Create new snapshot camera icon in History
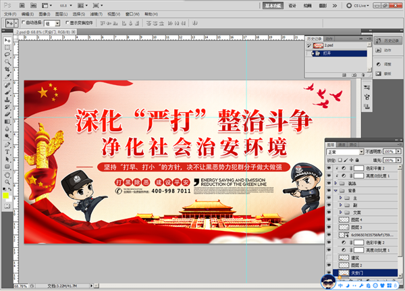This screenshot has width=405, height=291. (354, 75)
